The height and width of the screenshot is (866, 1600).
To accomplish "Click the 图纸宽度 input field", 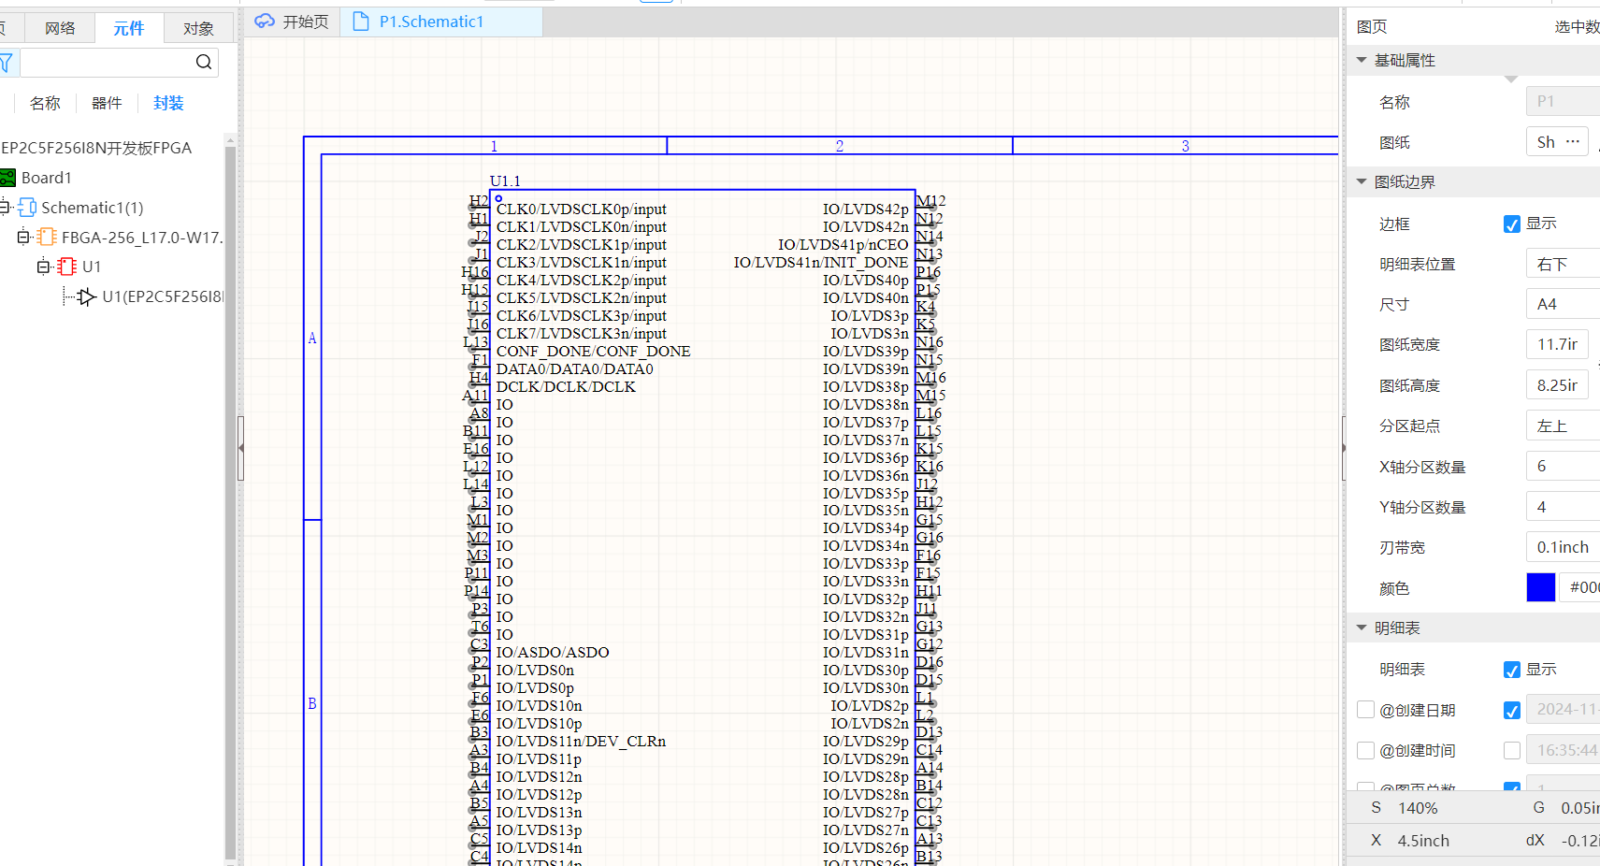I will pos(1558,345).
